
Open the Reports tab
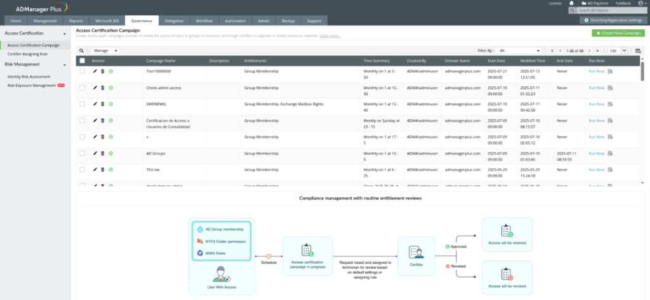[76, 21]
